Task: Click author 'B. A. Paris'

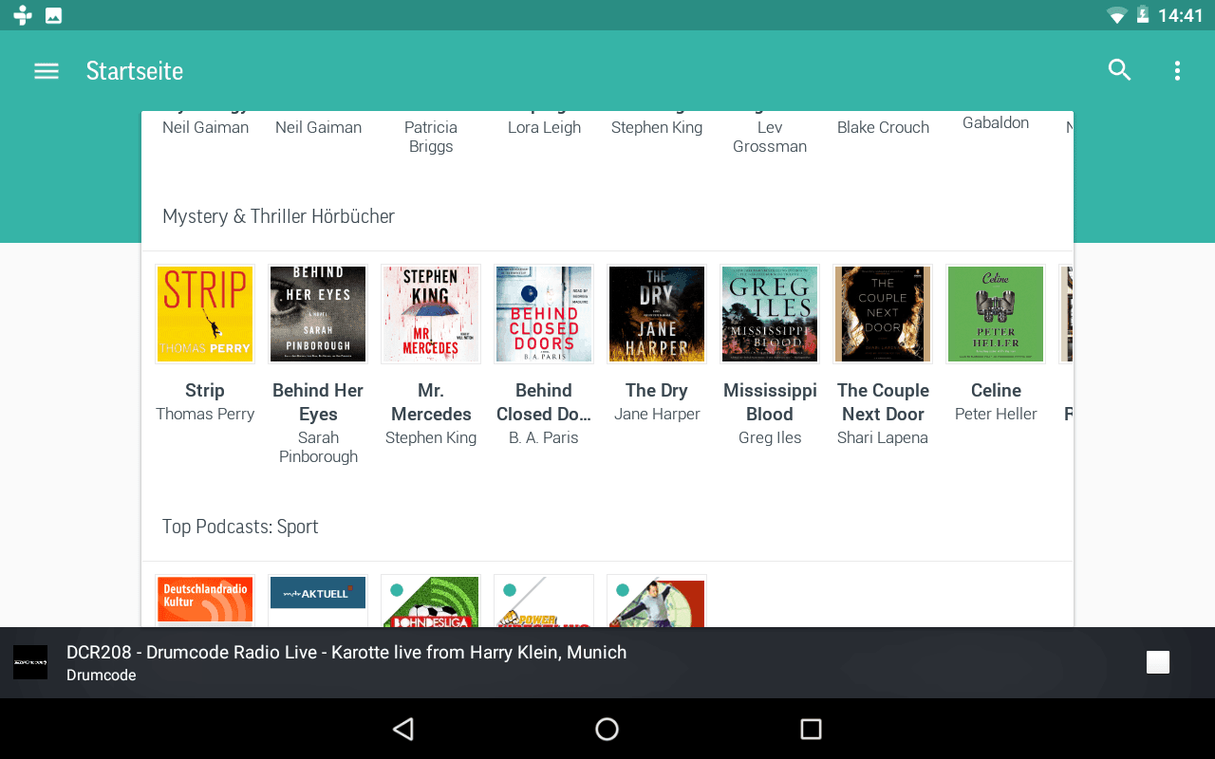Action: coord(544,437)
